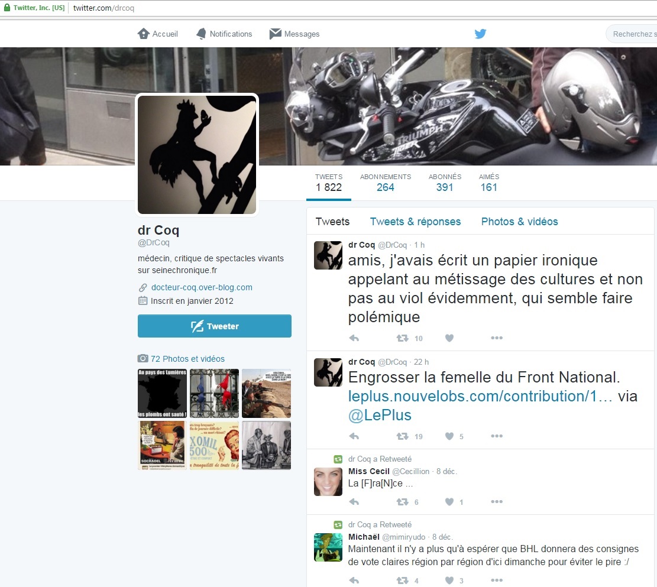This screenshot has width=657, height=587.
Task: Show more options on Miss Cecil tweet
Action: click(x=497, y=502)
